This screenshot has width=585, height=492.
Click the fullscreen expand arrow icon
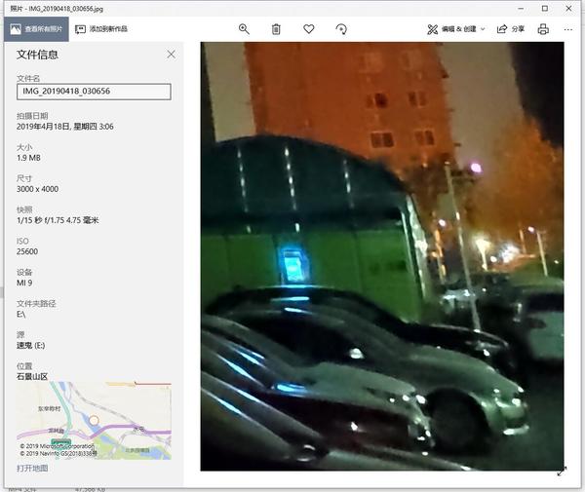click(x=562, y=472)
